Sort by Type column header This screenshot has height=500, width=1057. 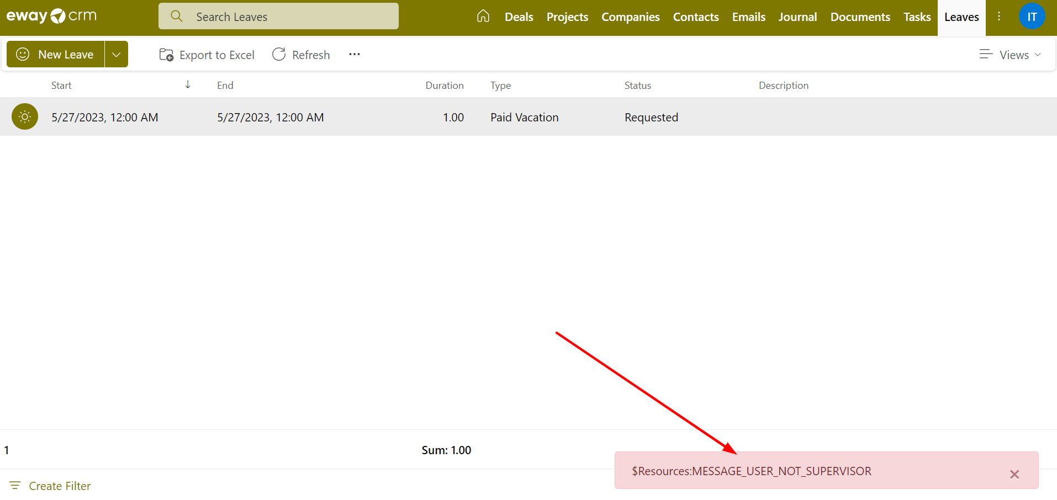click(x=500, y=85)
